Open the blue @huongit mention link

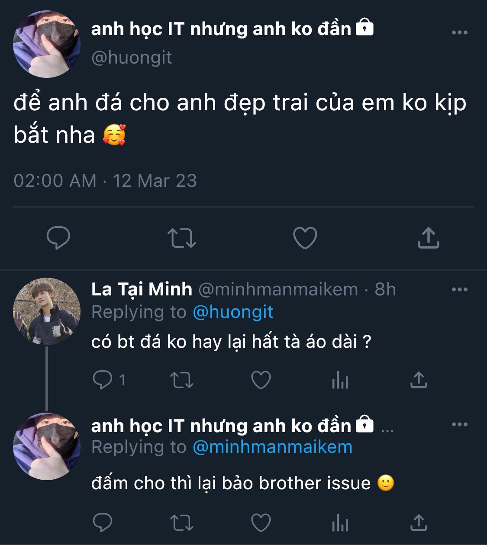tap(232, 312)
